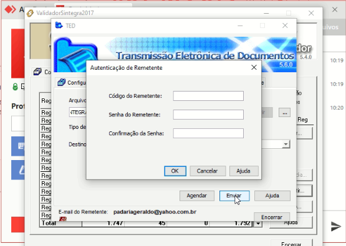Close the outermost background application window
This screenshot has width=346, height=246.
[x=335, y=9]
